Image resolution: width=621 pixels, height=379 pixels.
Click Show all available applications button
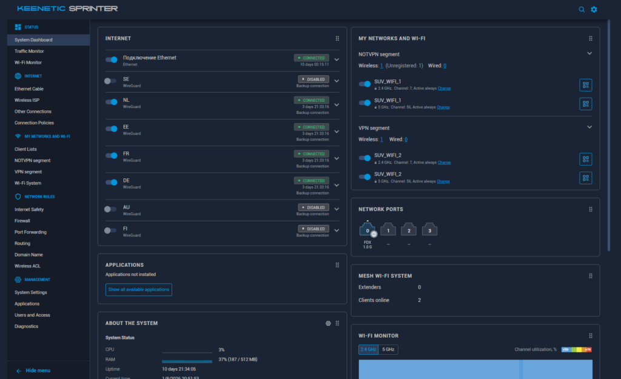tap(139, 289)
